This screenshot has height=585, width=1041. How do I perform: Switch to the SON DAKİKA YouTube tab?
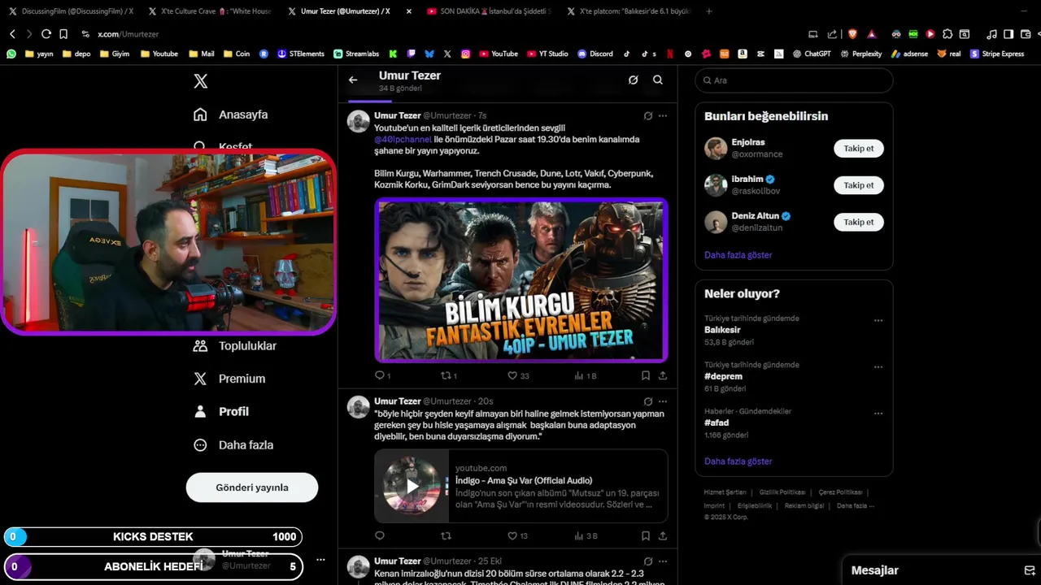(x=488, y=11)
